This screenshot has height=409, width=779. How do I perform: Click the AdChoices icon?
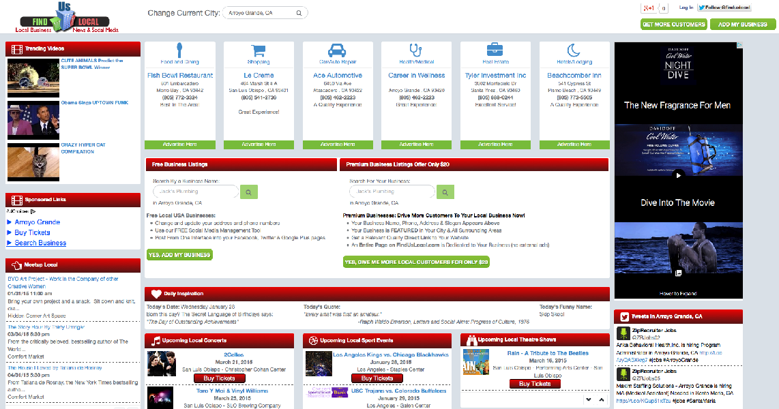(33, 211)
